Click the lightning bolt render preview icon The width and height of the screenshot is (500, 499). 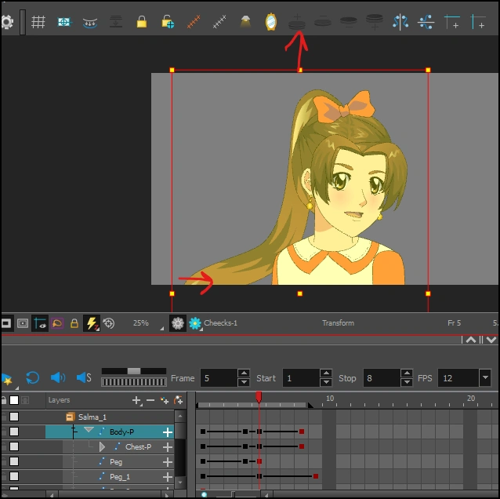pos(92,323)
